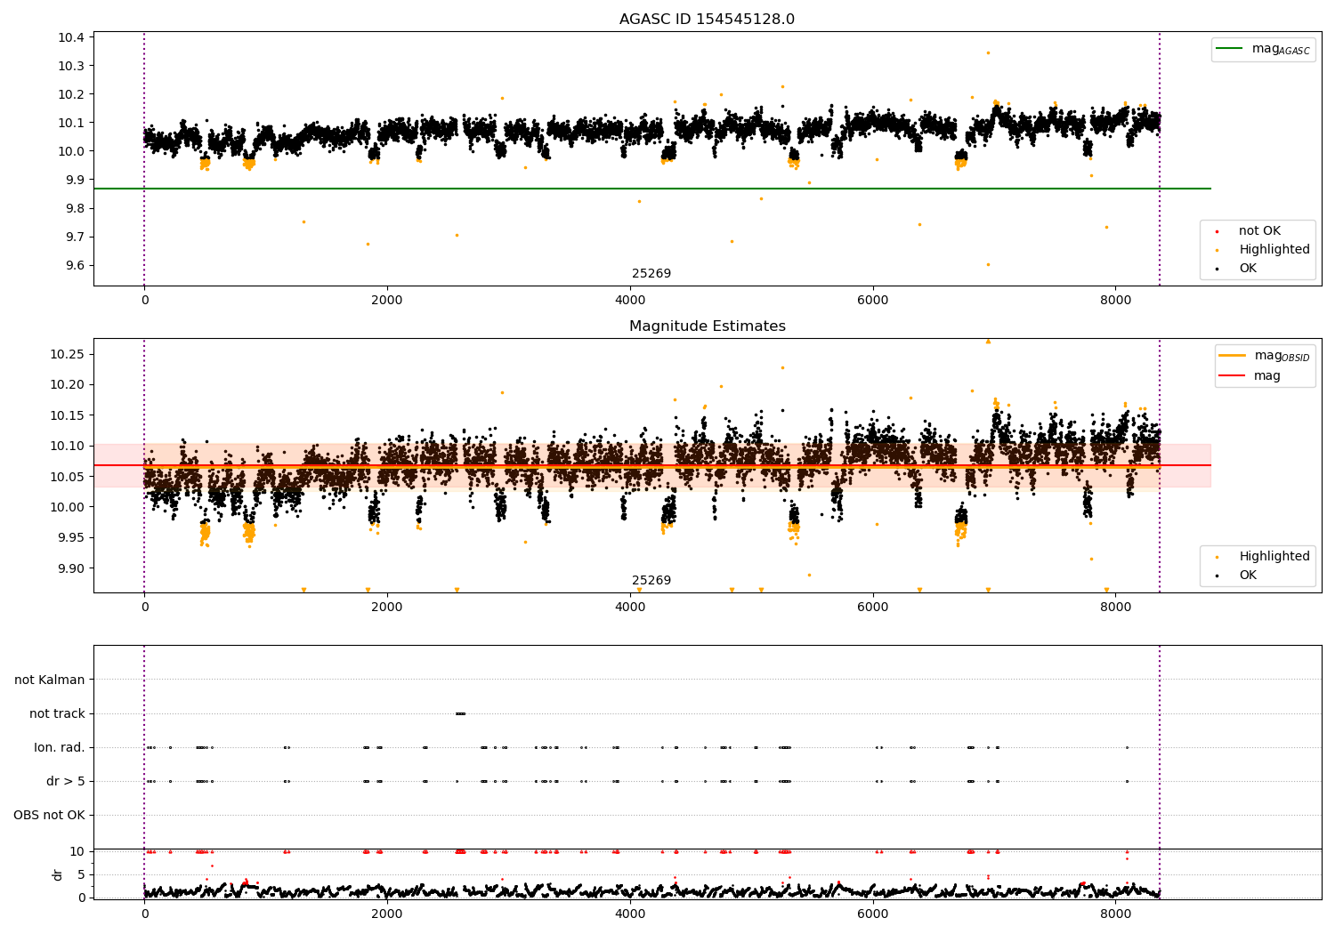Click the green line swatch in the top legend

click(x=1230, y=49)
